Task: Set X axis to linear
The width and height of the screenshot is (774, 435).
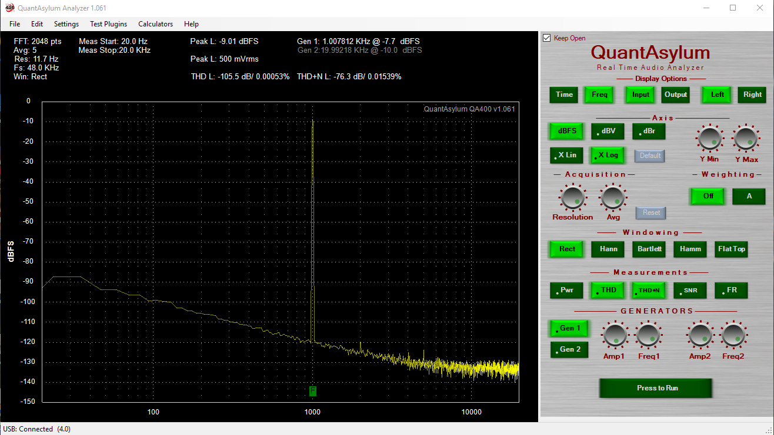Action: [x=567, y=156]
